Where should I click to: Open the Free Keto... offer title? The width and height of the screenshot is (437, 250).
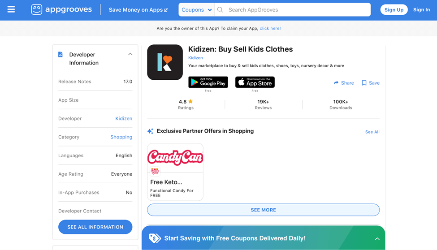pos(166,182)
